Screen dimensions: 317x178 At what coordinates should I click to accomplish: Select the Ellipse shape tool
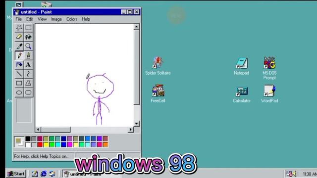pos(19,92)
